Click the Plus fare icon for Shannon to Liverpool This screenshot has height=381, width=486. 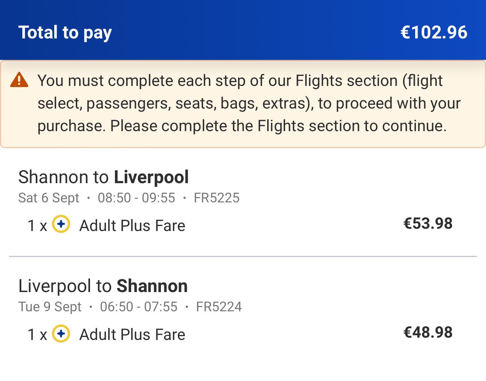click(61, 224)
